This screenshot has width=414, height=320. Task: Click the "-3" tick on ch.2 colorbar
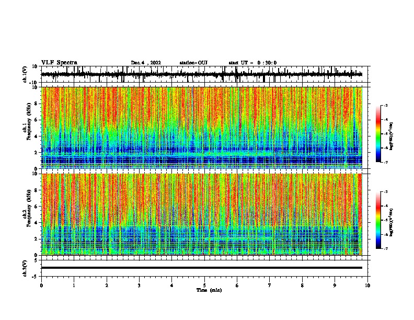click(386, 192)
